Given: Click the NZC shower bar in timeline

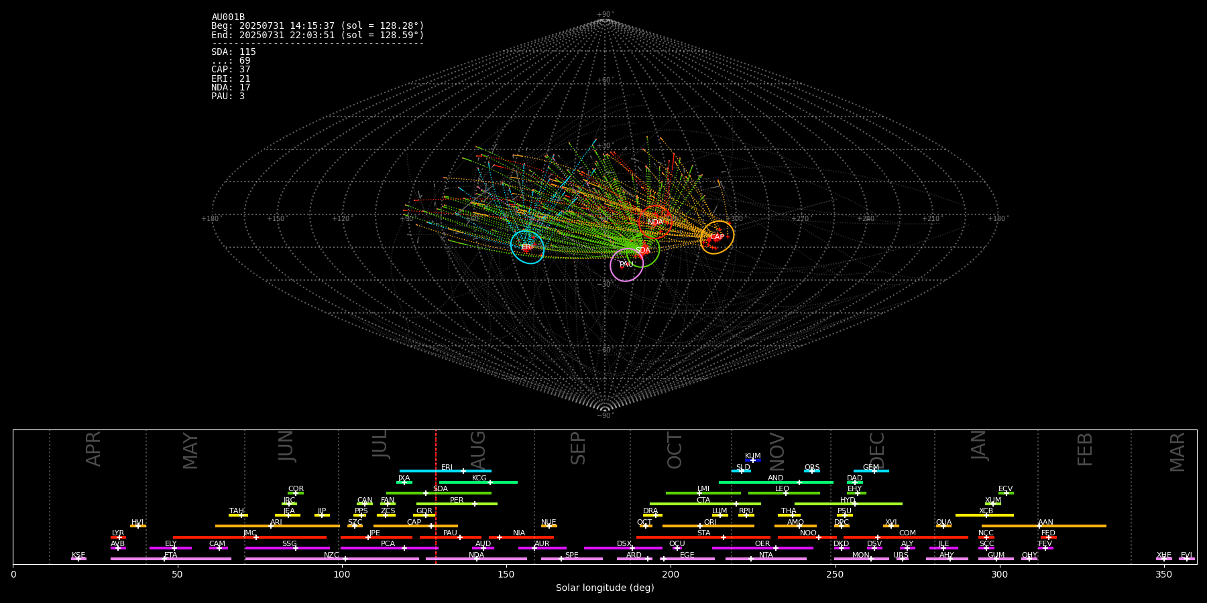Looking at the screenshot, I should (332, 559).
